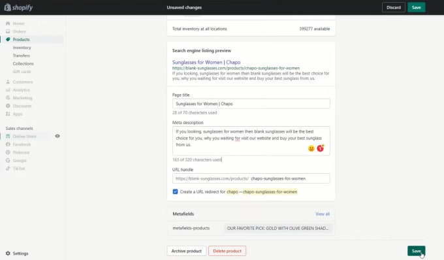Click the Marketing icon in sidebar
This screenshot has height=260, width=444.
click(8, 98)
